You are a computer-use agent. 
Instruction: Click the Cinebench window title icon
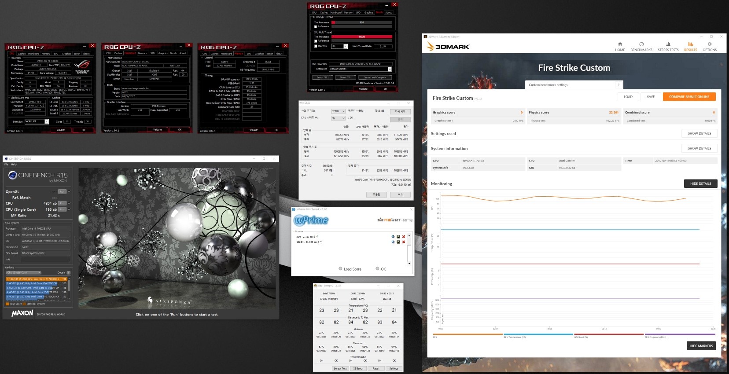6,158
